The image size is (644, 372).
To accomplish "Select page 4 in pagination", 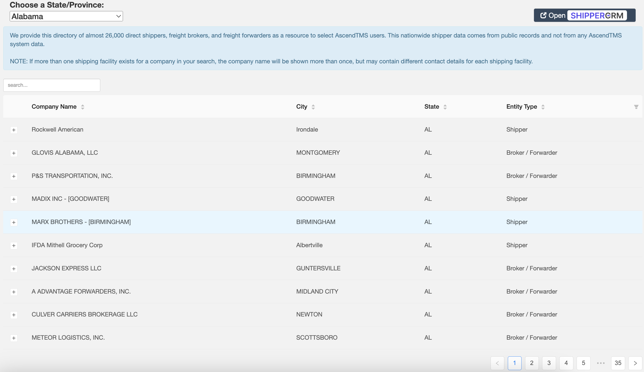I will point(566,363).
